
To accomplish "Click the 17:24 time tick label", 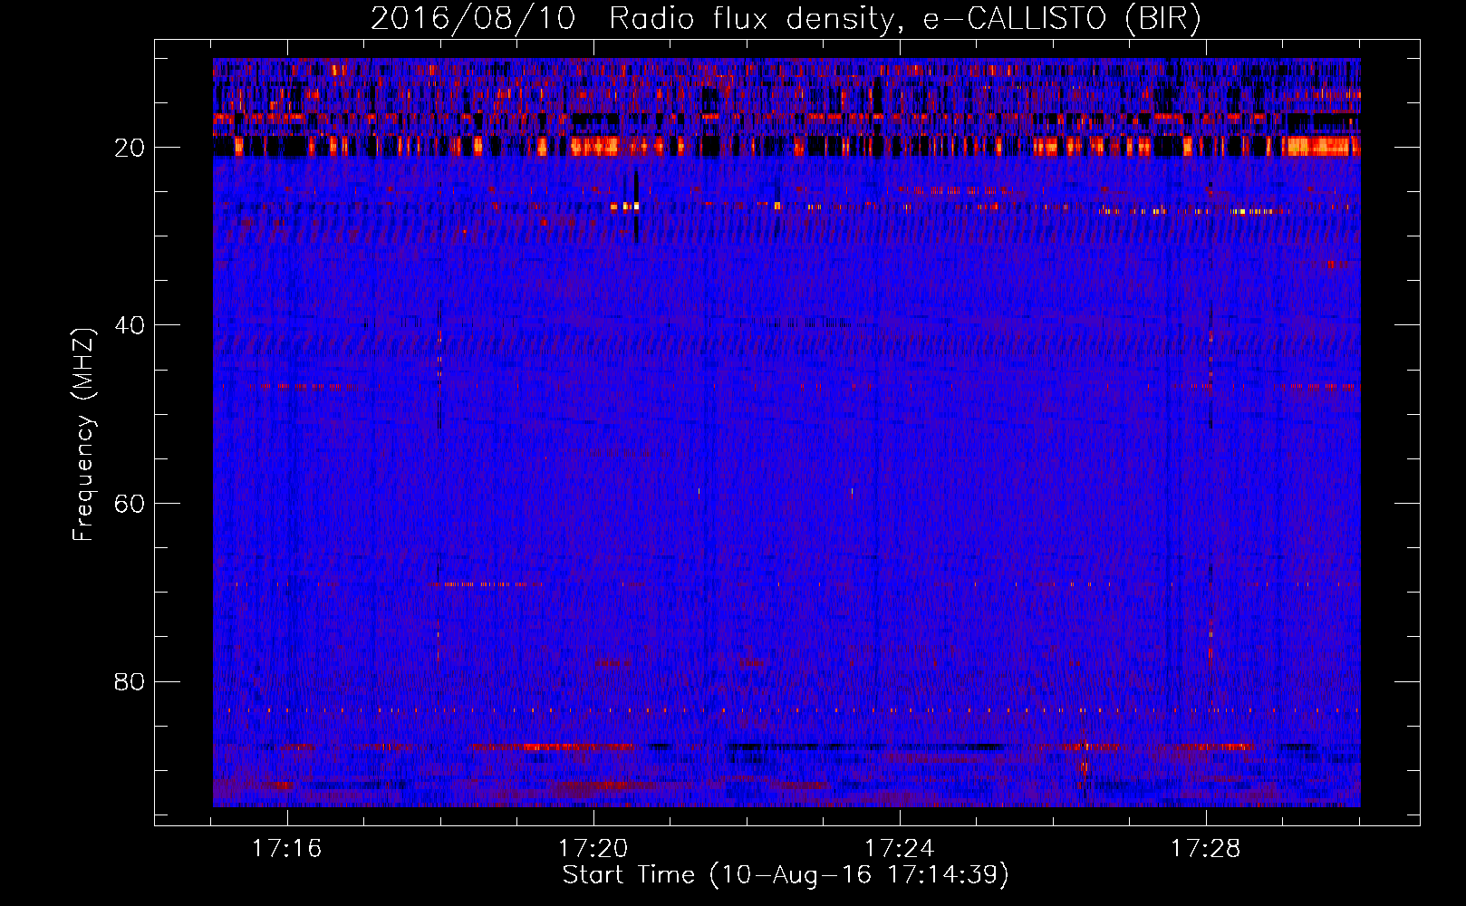I will pos(899,849).
